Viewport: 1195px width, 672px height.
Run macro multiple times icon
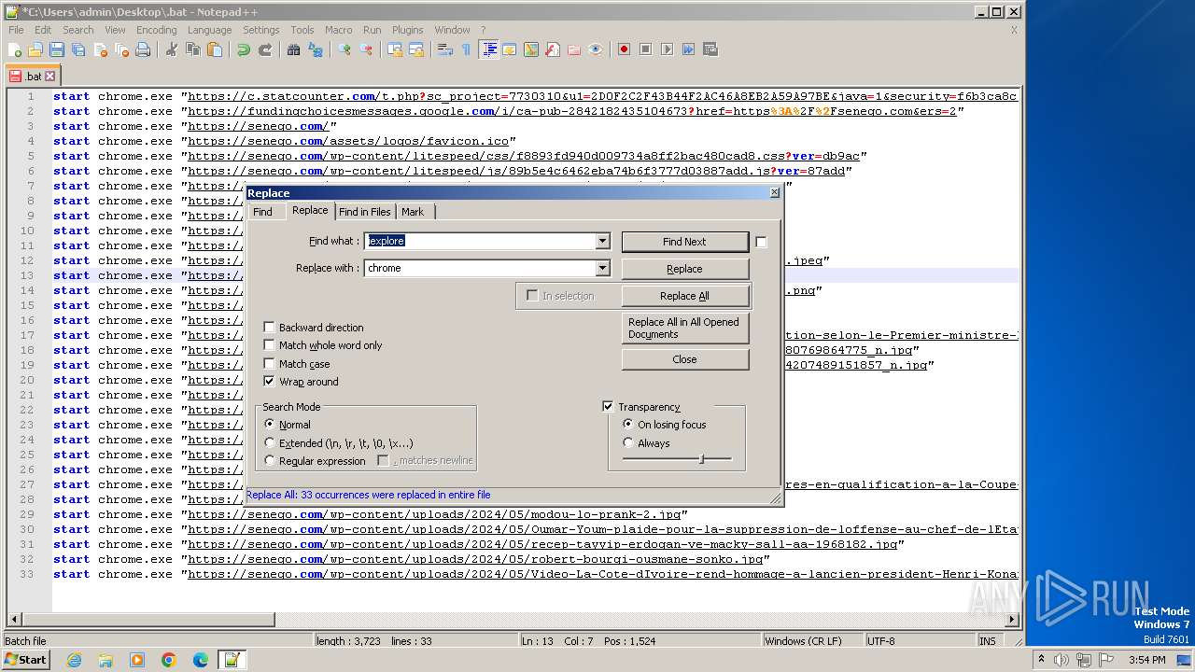tap(688, 49)
